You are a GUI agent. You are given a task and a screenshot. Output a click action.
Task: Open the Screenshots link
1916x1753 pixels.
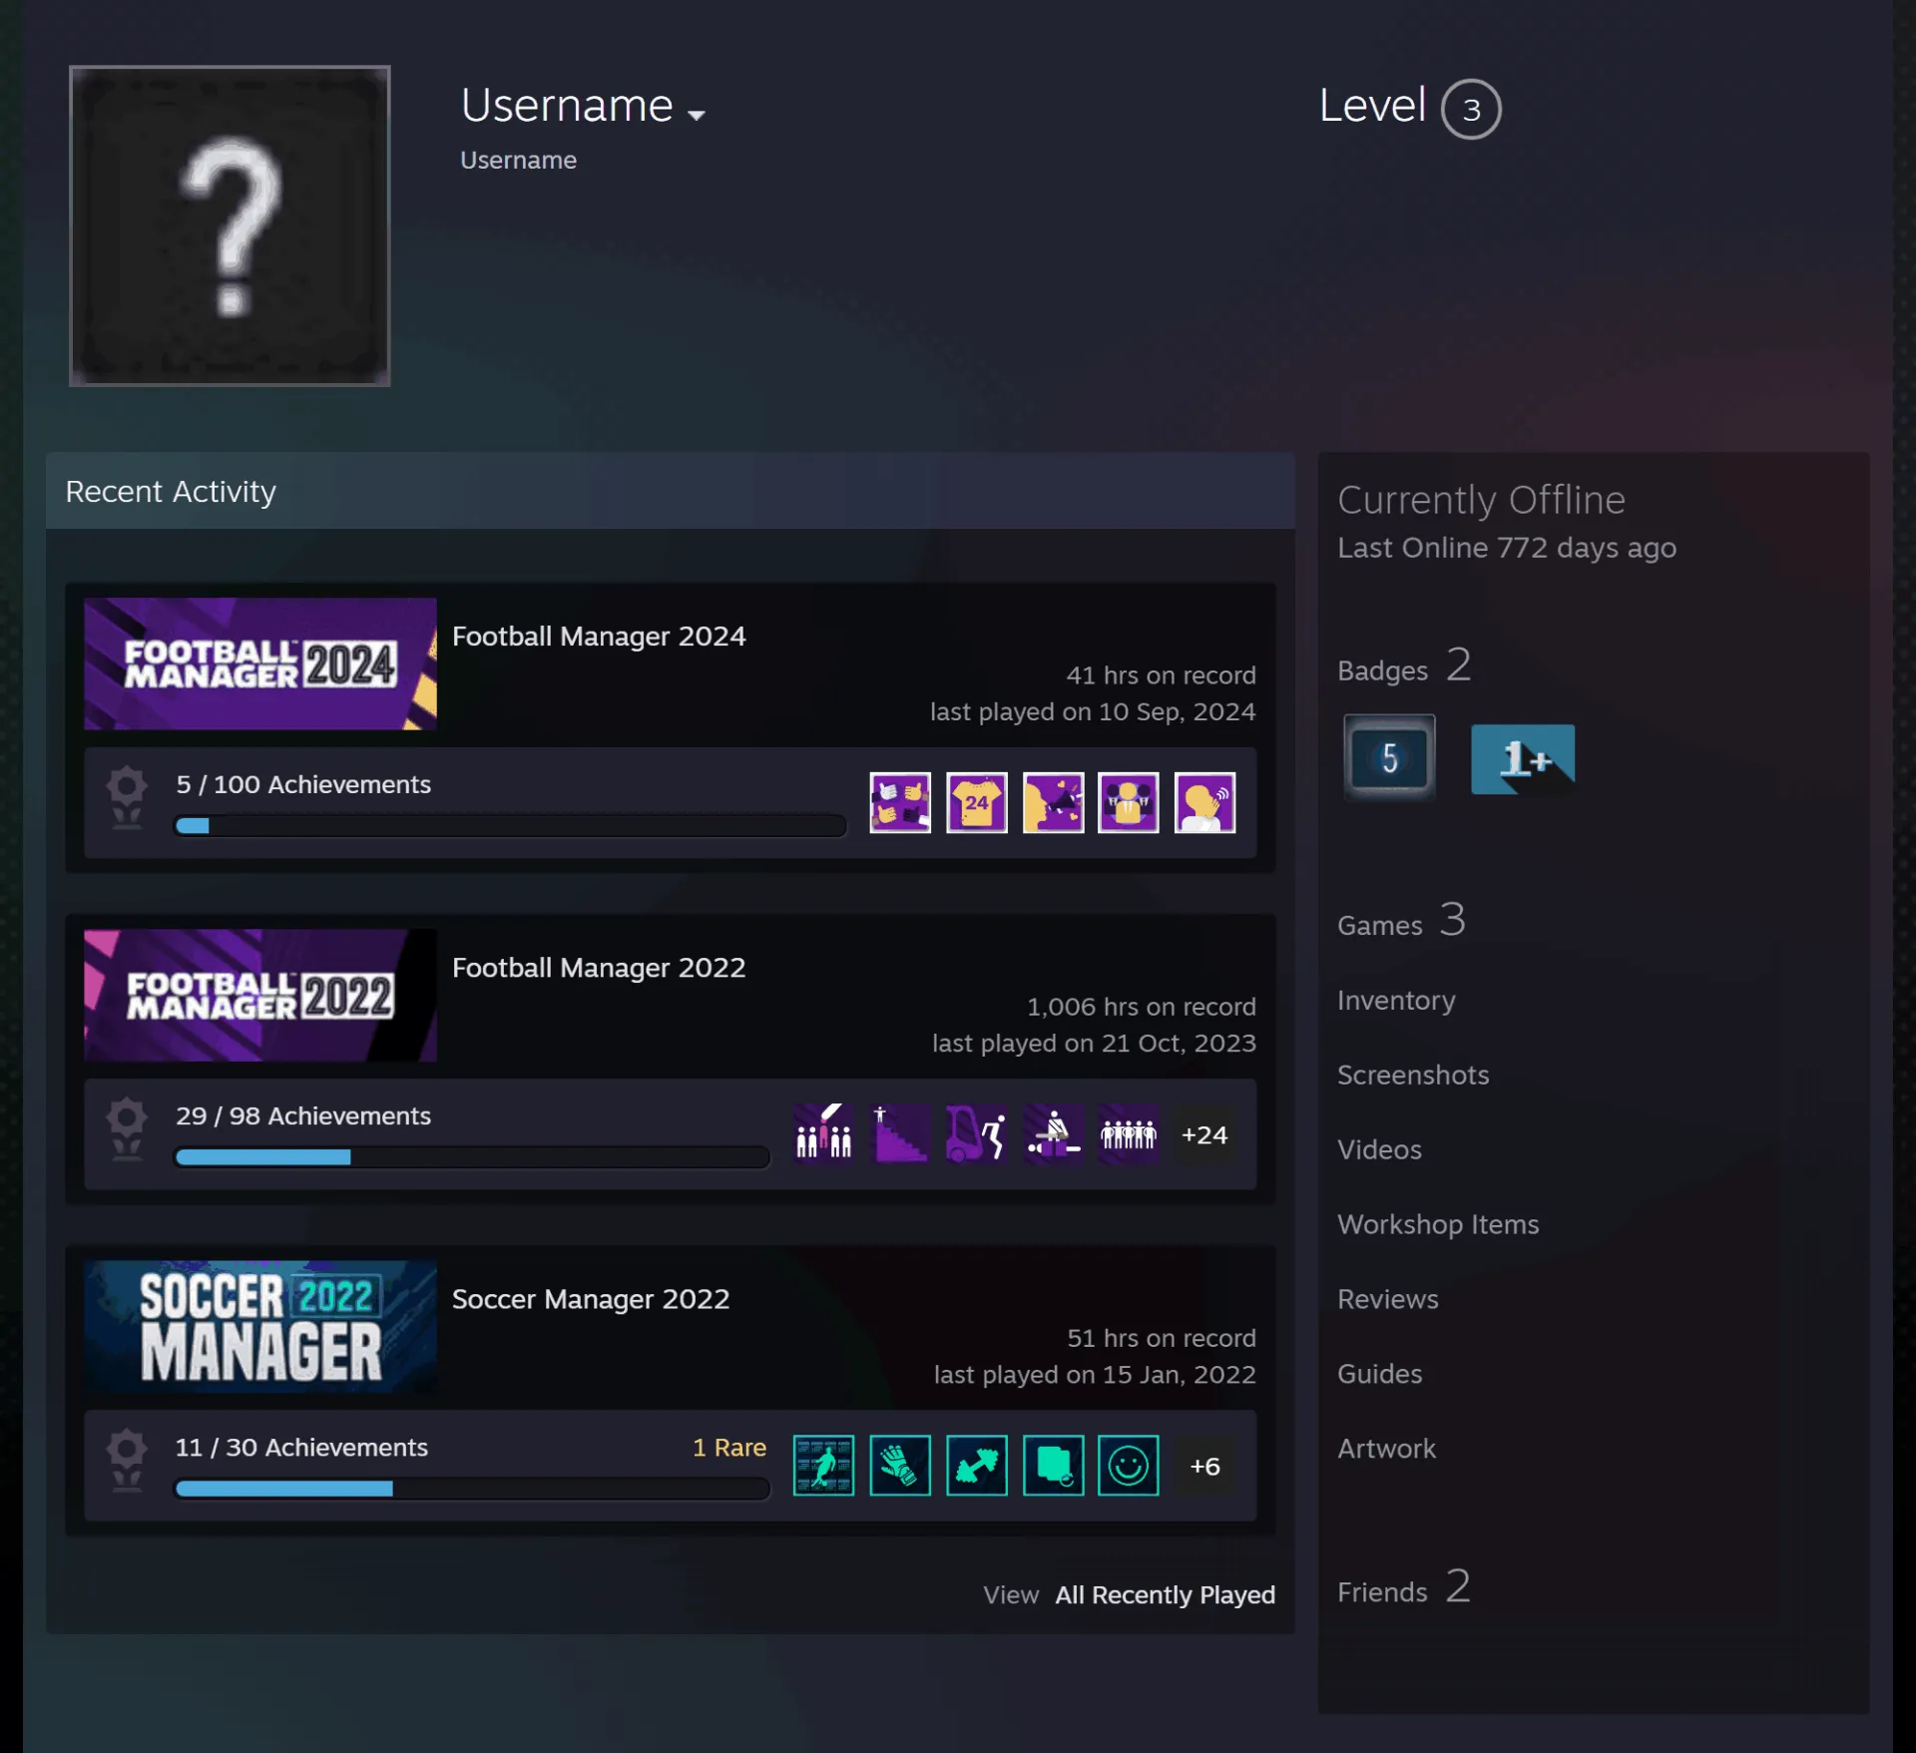pos(1413,1075)
